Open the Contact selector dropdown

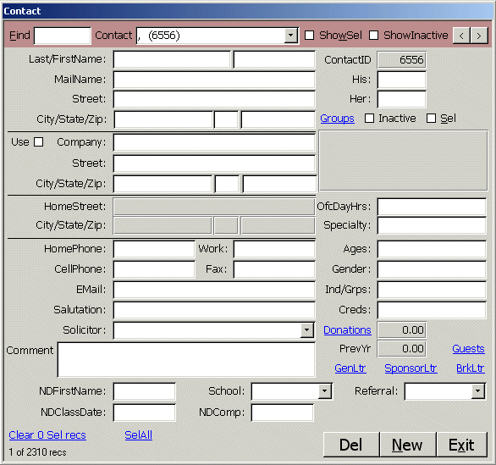pos(290,35)
